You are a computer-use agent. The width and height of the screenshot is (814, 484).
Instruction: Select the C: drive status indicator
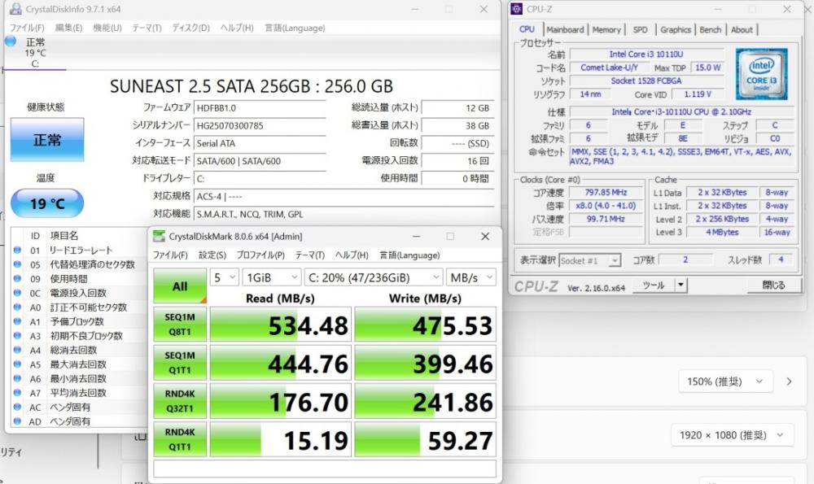[x=11, y=41]
